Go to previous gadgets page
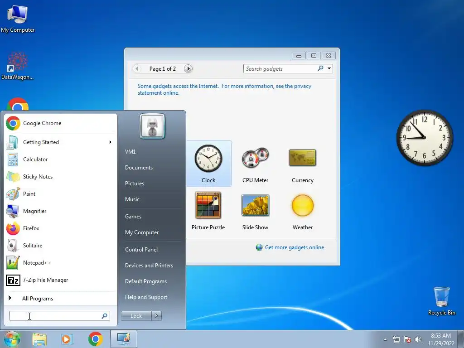 click(137, 69)
